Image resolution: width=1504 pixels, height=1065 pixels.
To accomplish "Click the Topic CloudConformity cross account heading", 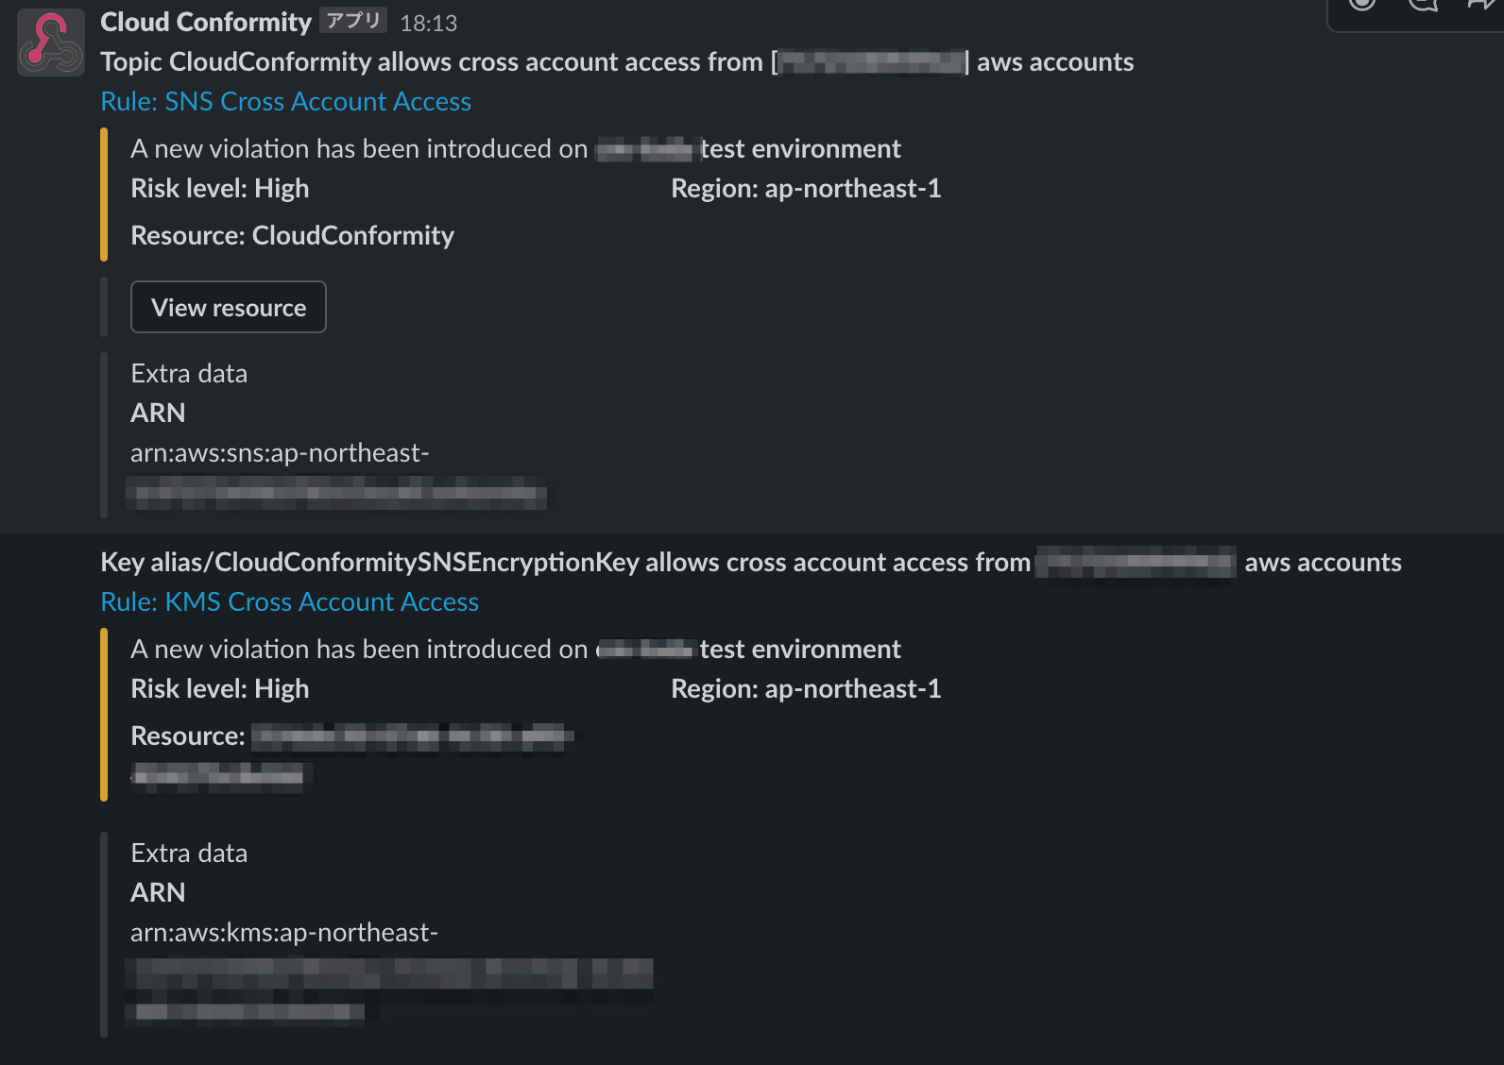I will (x=616, y=61).
